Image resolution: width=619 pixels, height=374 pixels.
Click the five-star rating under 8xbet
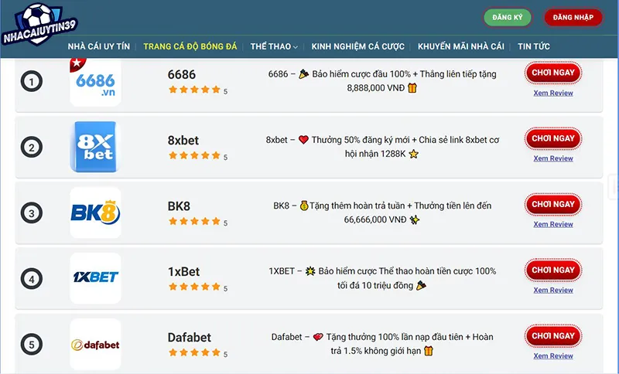194,155
